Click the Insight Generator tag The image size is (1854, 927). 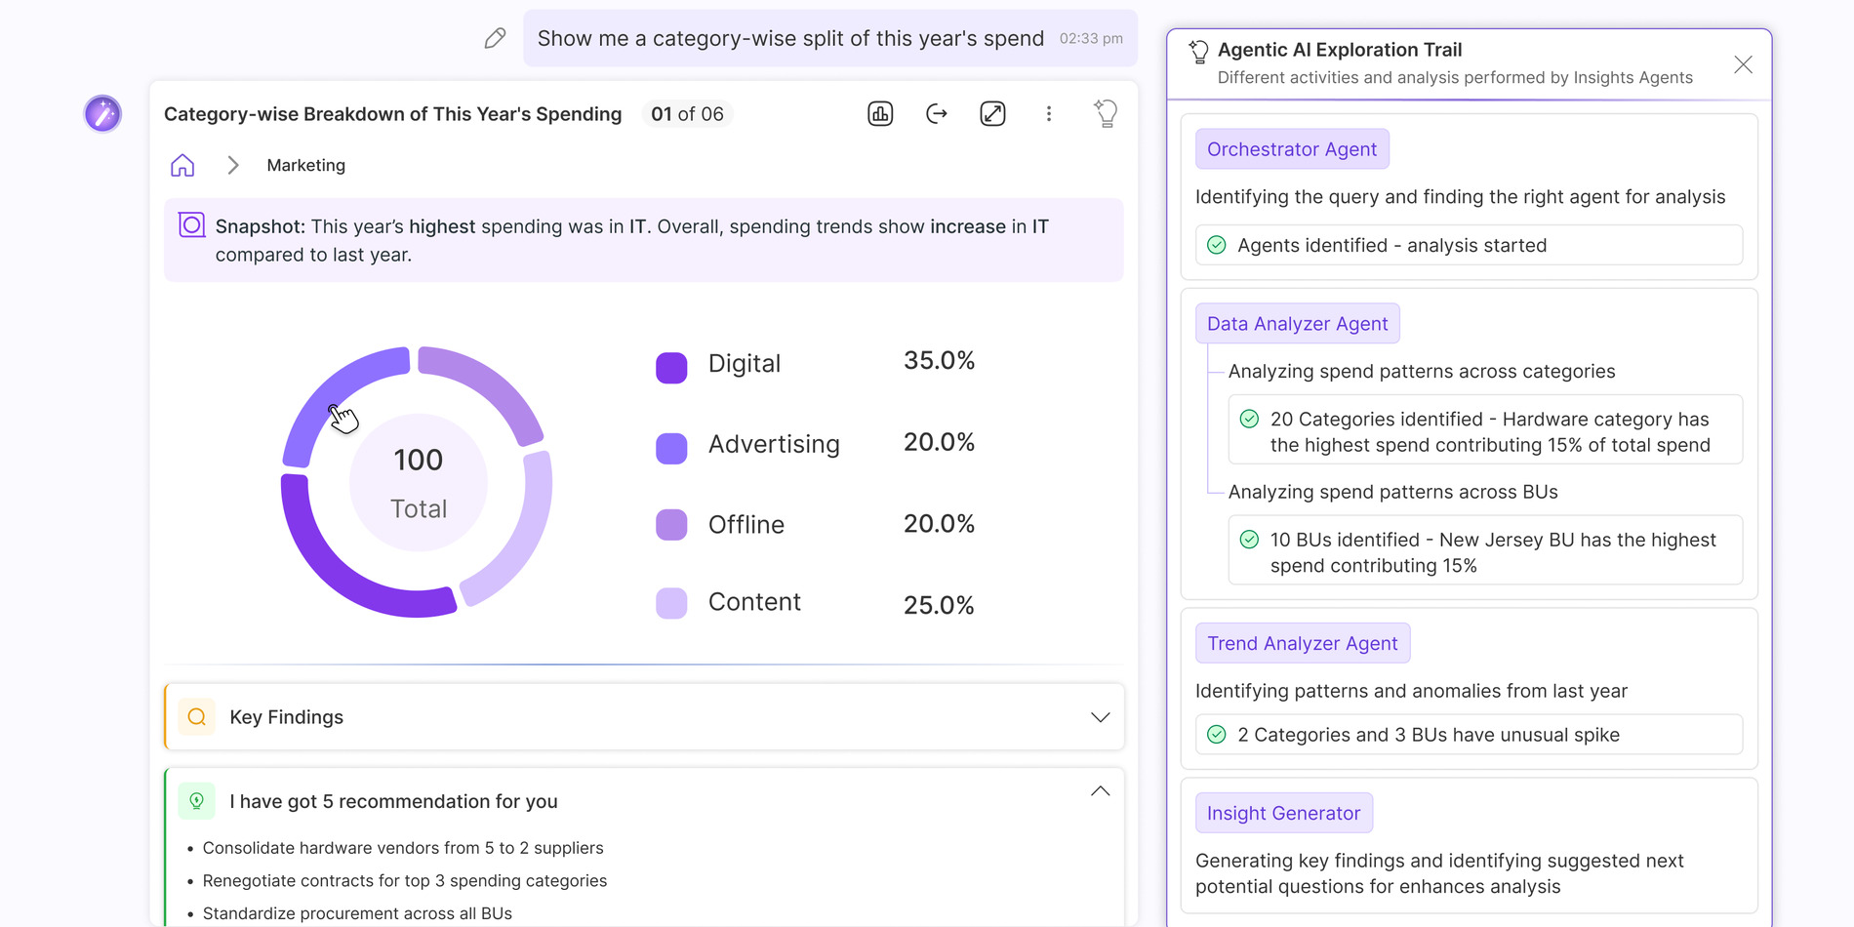click(1284, 813)
